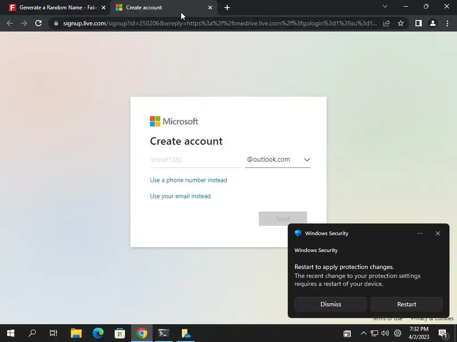The image size is (457, 342).
Task: Click Use your email instead
Action: (x=180, y=196)
